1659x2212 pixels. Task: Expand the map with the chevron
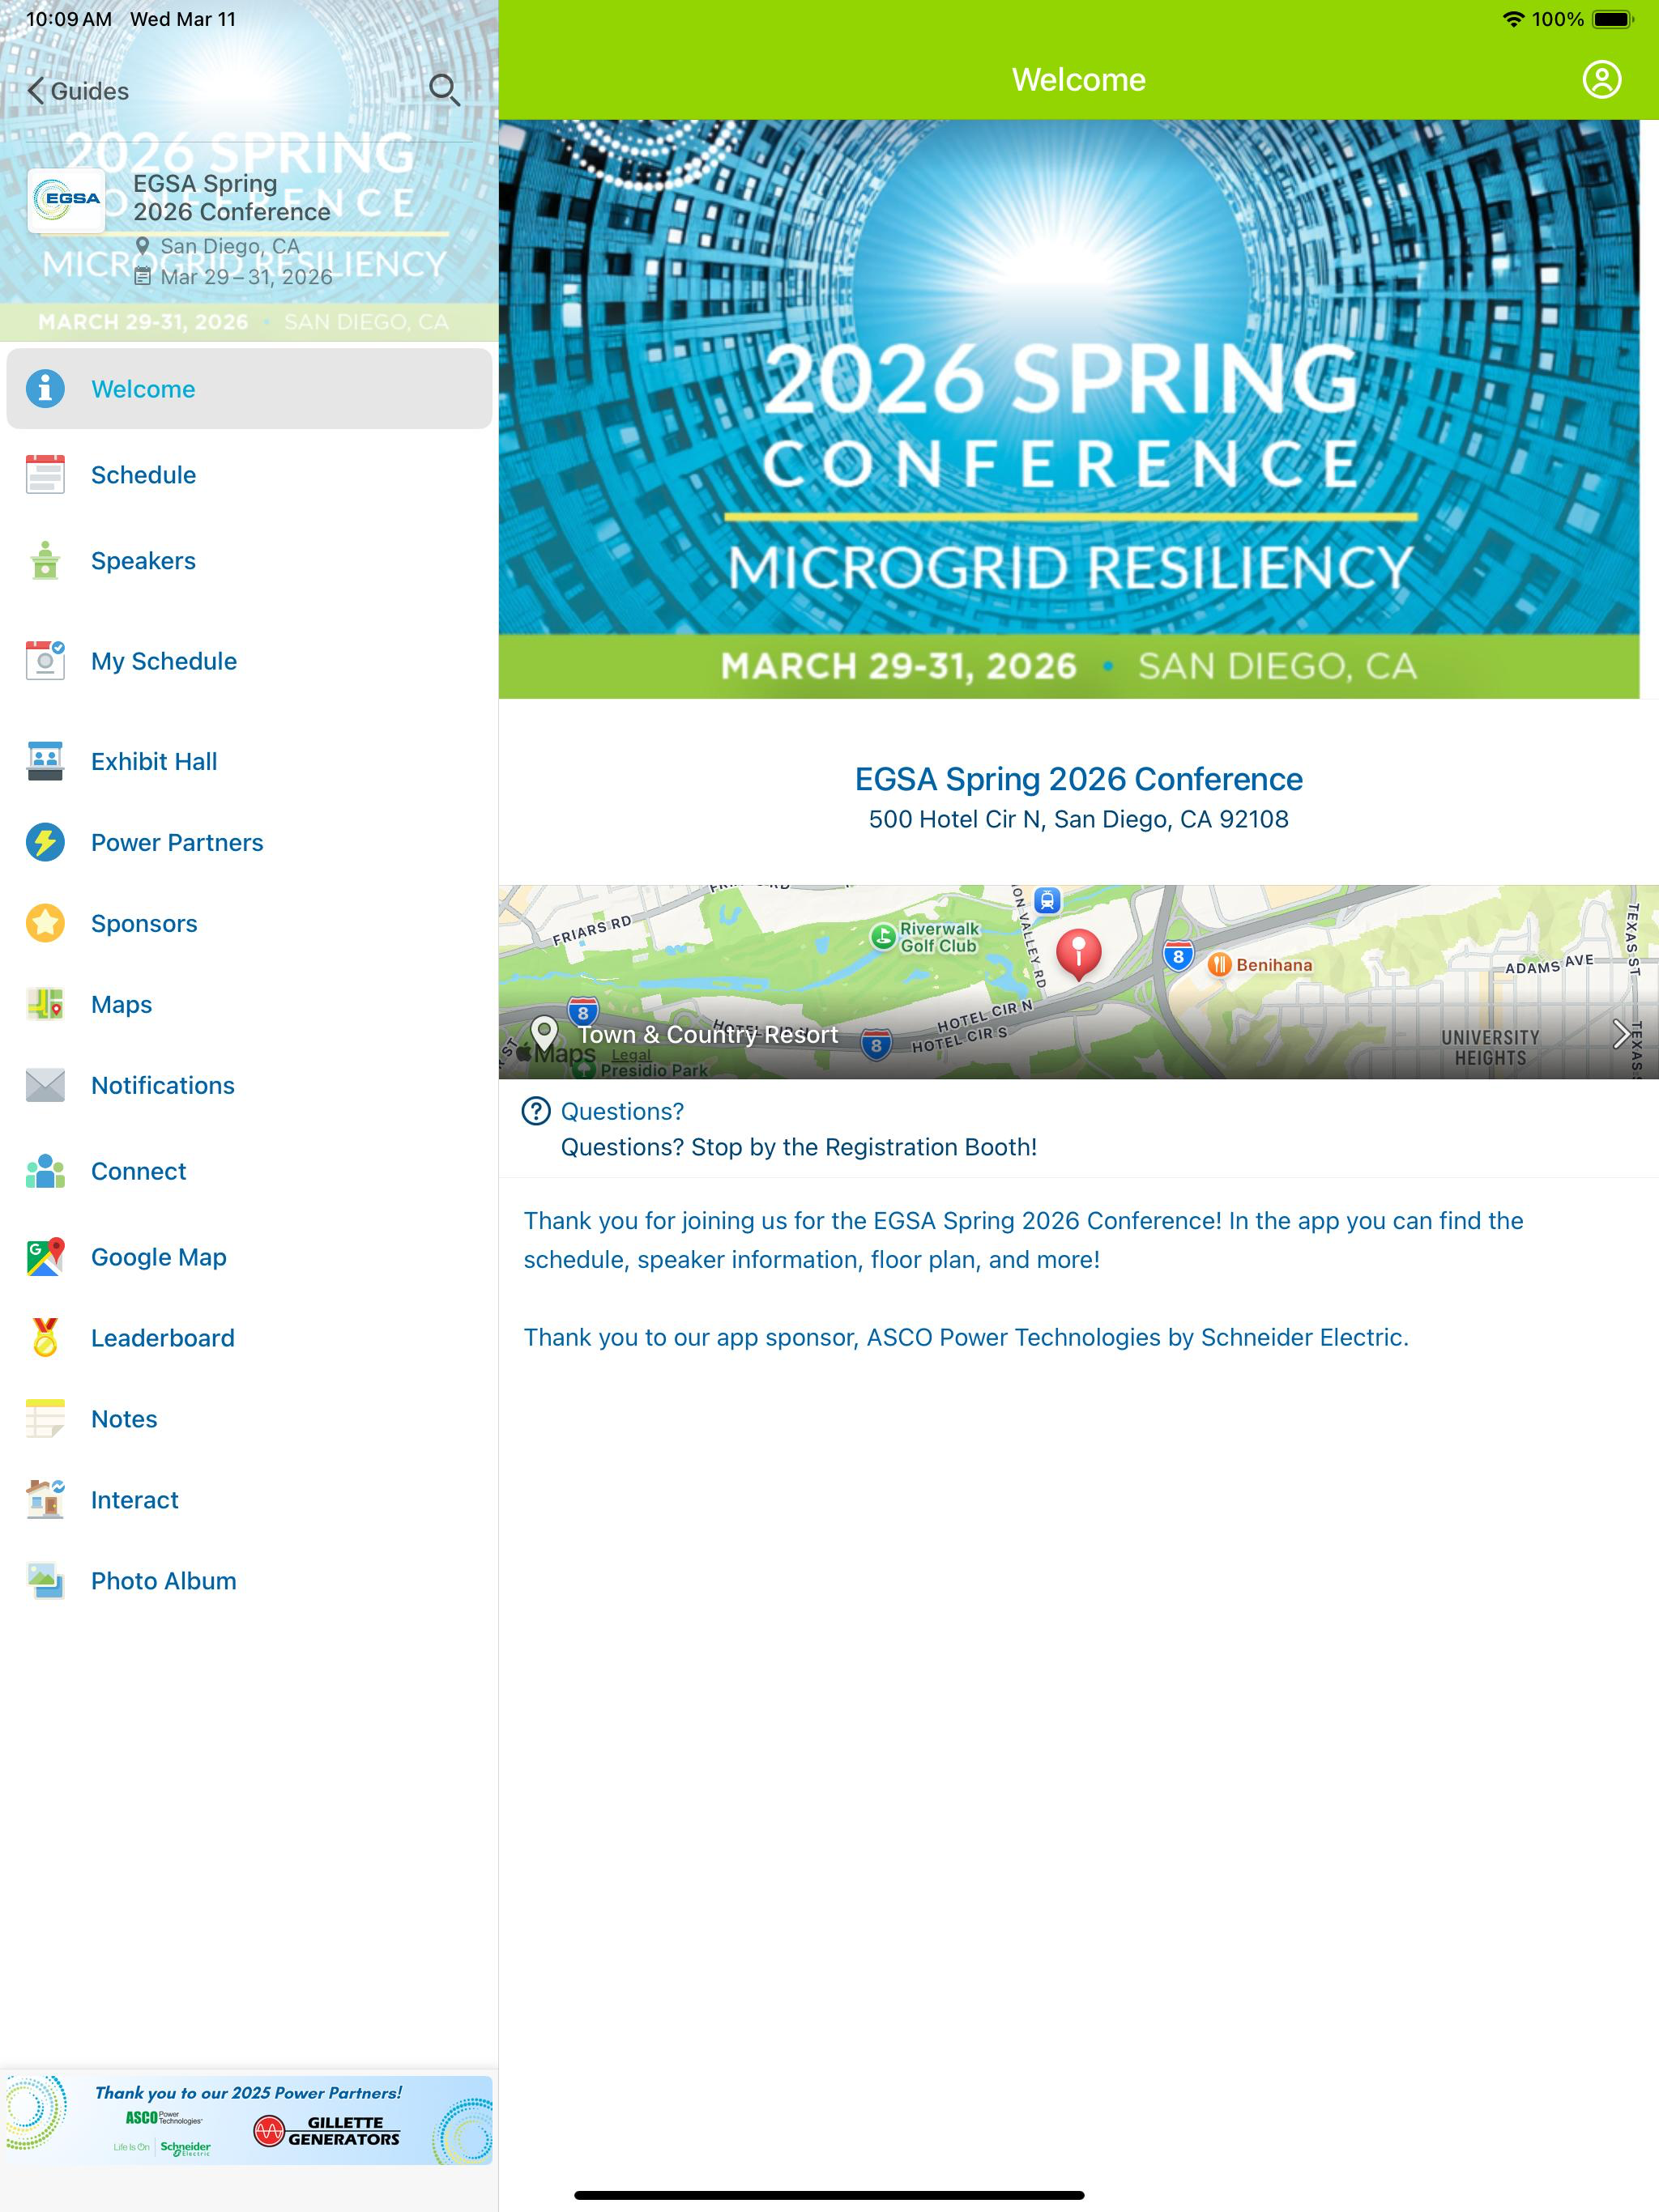click(1620, 1034)
